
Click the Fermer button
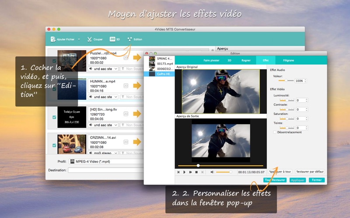tap(317, 180)
